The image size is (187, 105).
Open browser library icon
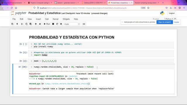(175, 8)
